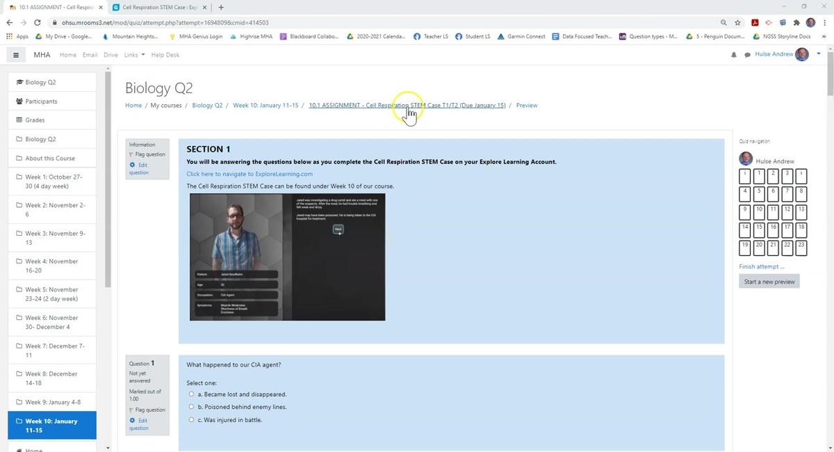
Task: Flag the Information block question
Action: coord(147,154)
